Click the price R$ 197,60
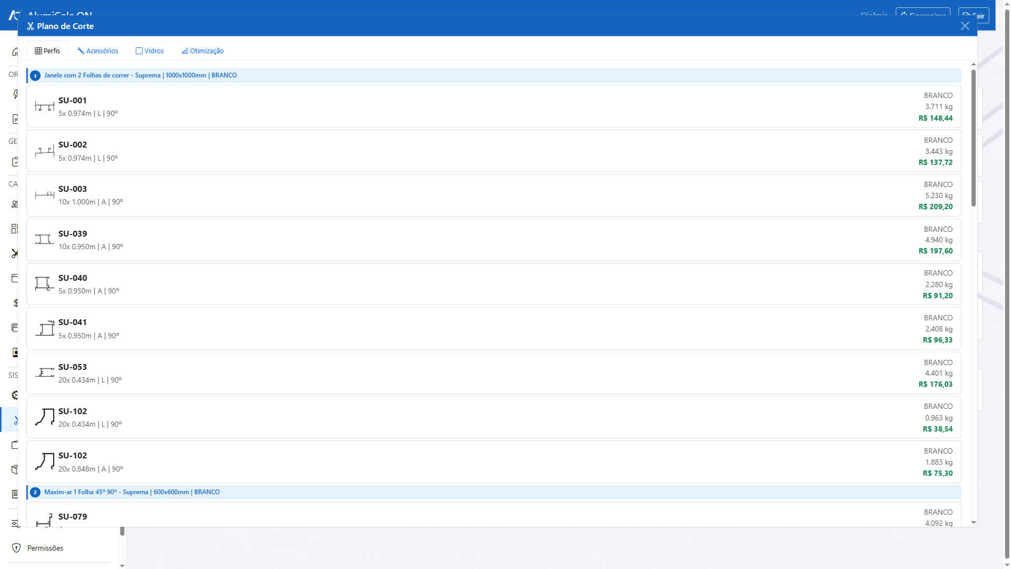The height and width of the screenshot is (569, 1011). pyautogui.click(x=936, y=251)
